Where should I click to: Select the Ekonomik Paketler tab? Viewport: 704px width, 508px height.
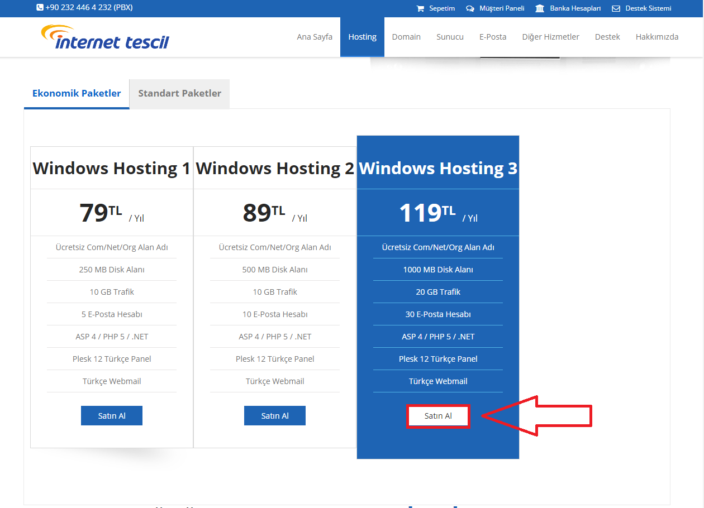tap(77, 93)
